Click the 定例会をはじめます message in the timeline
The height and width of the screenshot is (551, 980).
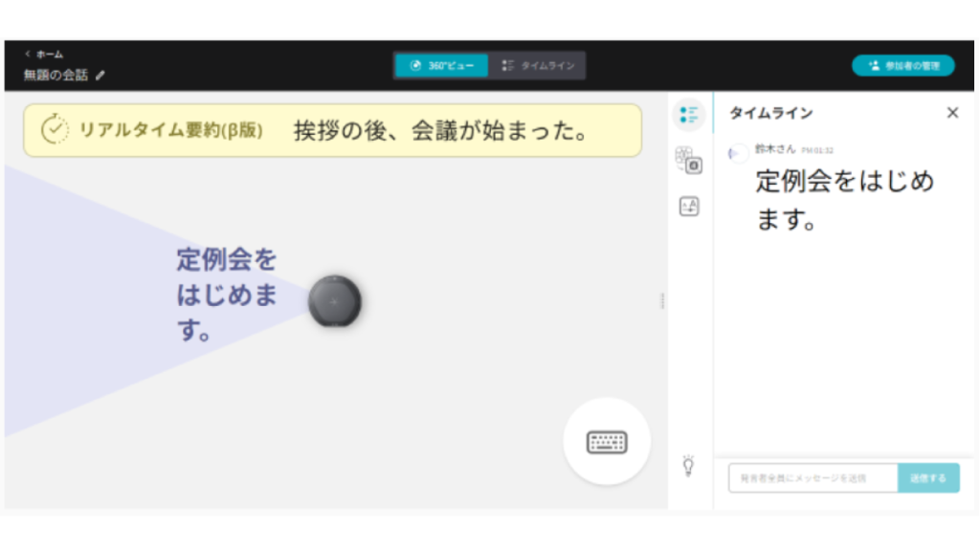tap(844, 200)
